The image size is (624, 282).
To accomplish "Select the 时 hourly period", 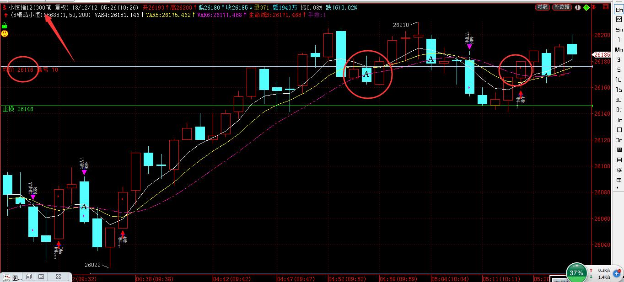I will pos(619,110).
